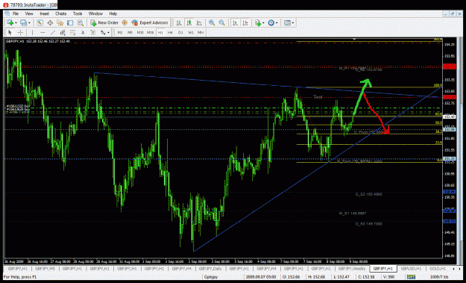466x283 pixels.
Task: Pick the Vertical Line drawing tool
Action: click(x=32, y=32)
